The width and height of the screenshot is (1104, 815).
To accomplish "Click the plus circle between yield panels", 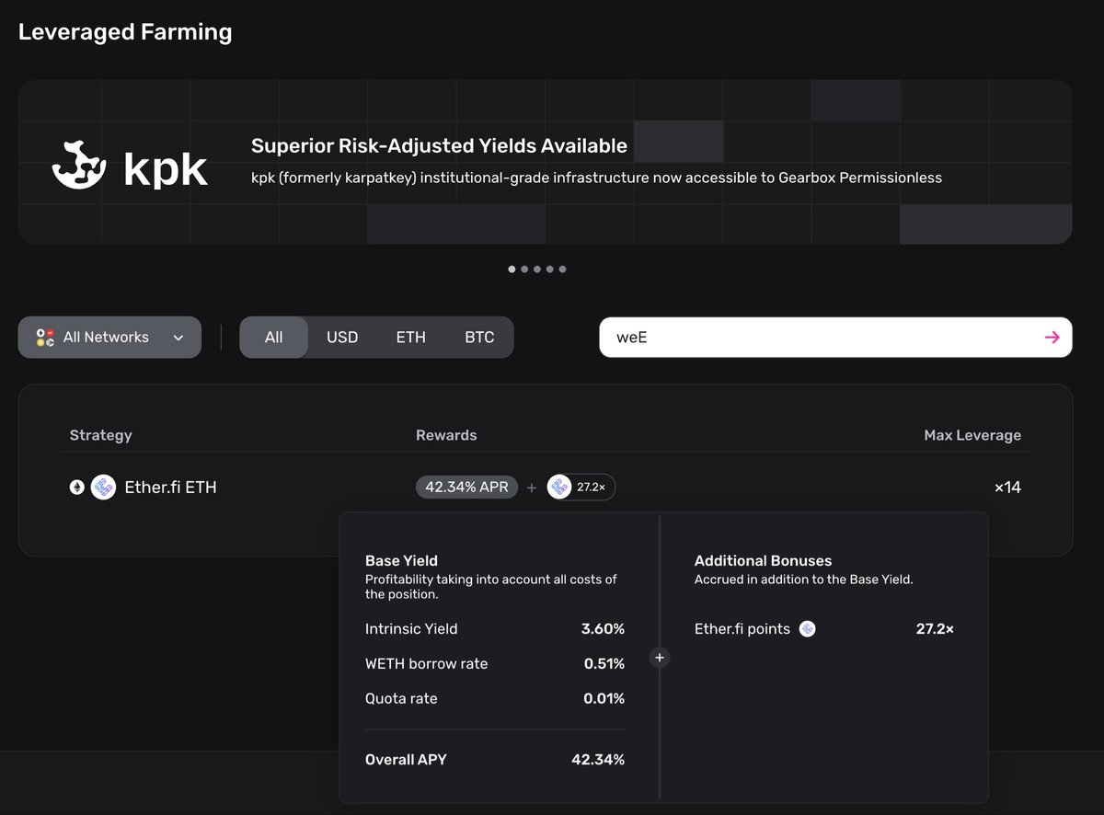I will click(659, 658).
